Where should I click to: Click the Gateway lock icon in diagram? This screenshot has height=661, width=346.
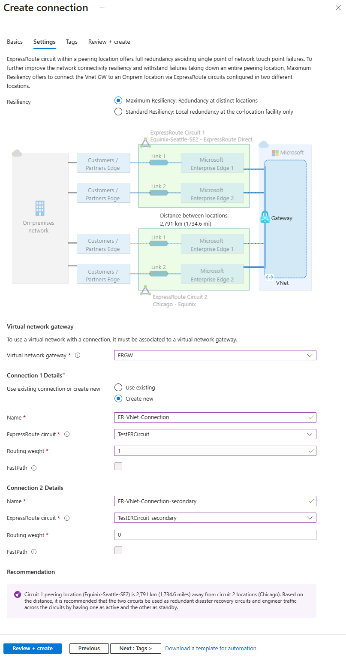(x=265, y=217)
